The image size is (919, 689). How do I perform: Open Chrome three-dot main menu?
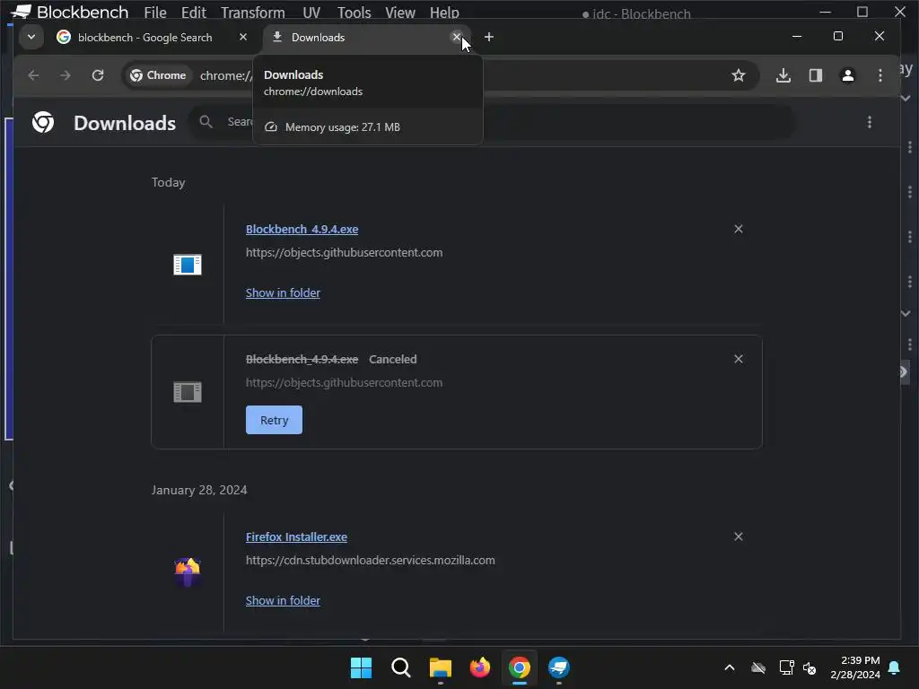[x=880, y=75]
